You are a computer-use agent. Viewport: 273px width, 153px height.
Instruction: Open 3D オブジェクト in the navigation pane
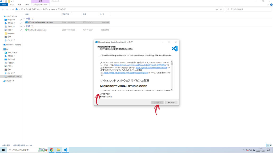(12, 53)
